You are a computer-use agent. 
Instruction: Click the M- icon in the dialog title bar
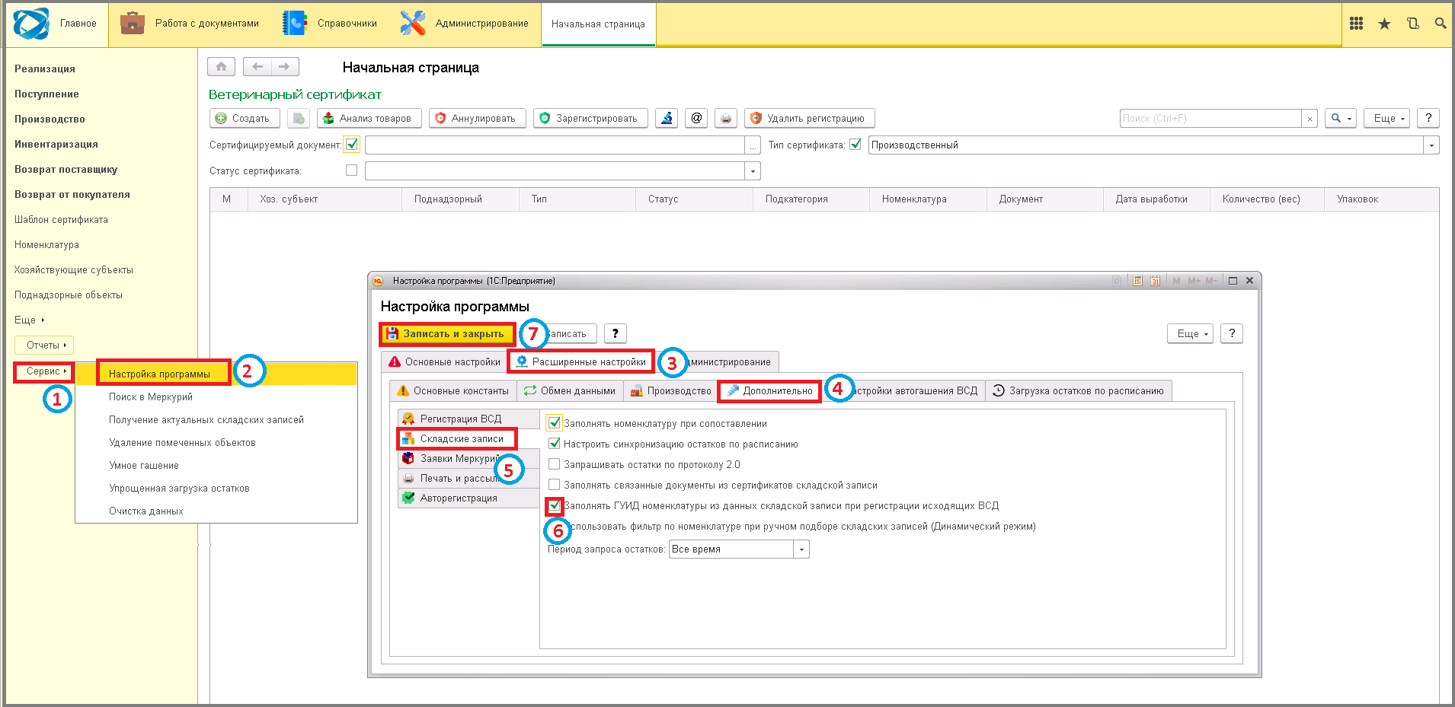[x=1211, y=281]
